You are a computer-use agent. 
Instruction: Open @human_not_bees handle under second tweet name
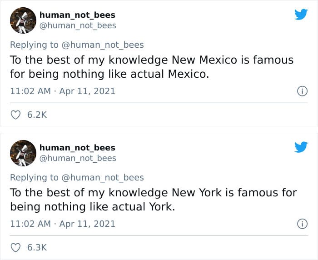click(78, 158)
